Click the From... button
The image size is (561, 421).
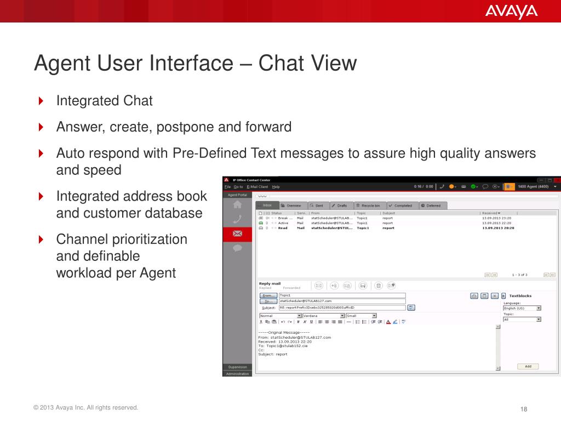click(x=268, y=295)
